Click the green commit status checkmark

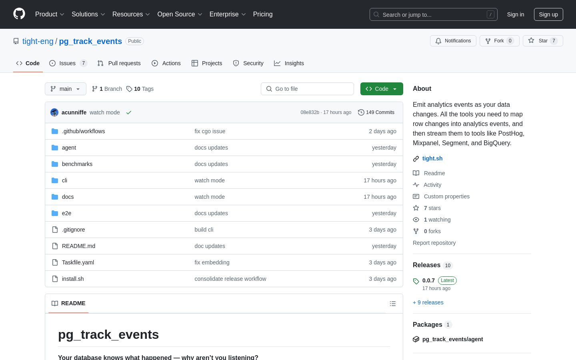click(x=129, y=112)
